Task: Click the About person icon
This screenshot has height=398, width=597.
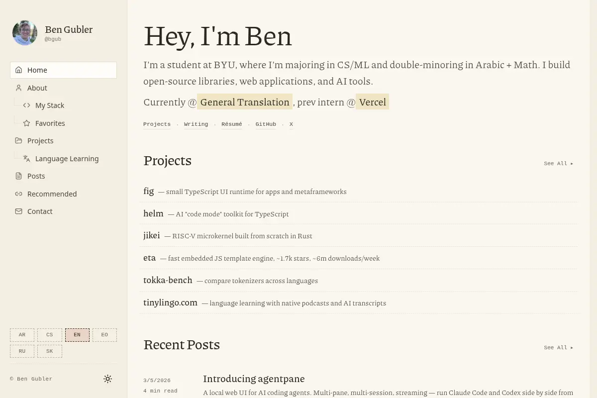Action: pos(19,88)
